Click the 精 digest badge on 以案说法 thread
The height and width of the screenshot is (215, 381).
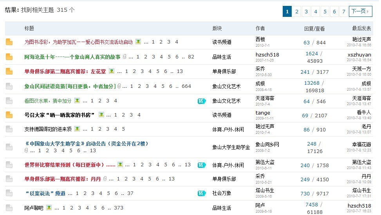(x=201, y=193)
